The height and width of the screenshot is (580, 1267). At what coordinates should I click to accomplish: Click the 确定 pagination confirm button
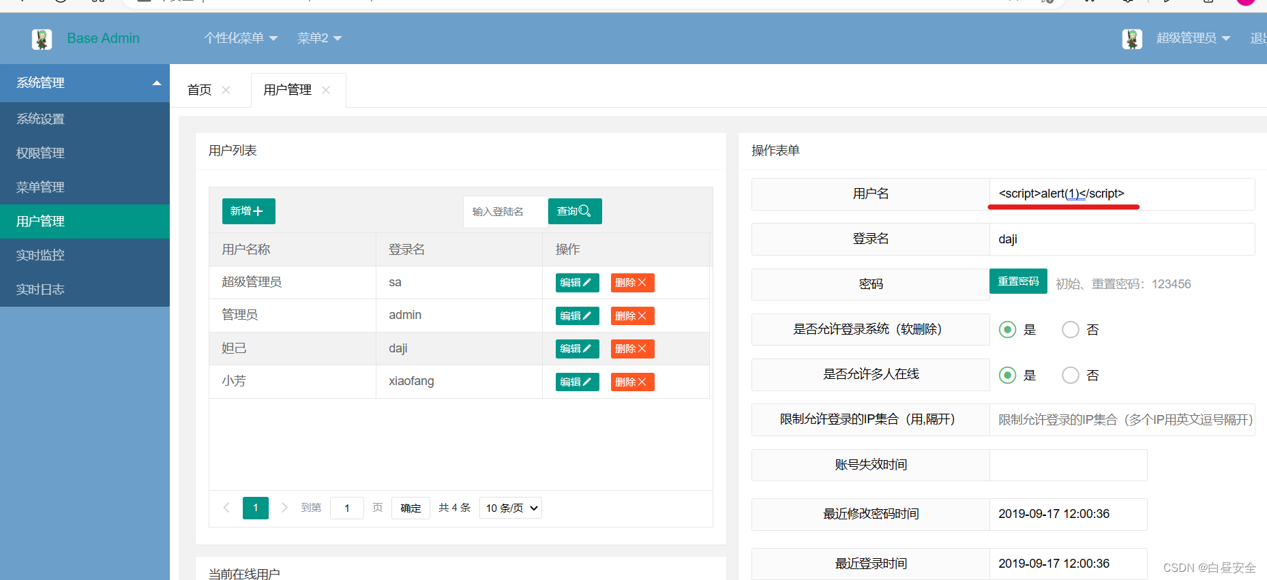pos(411,508)
